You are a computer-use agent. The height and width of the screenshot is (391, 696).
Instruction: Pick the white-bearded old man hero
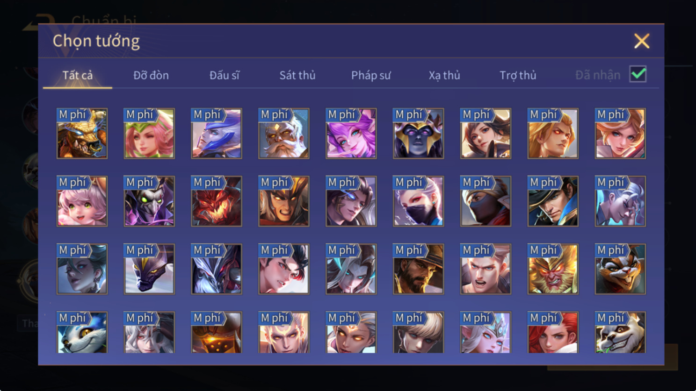(284, 134)
